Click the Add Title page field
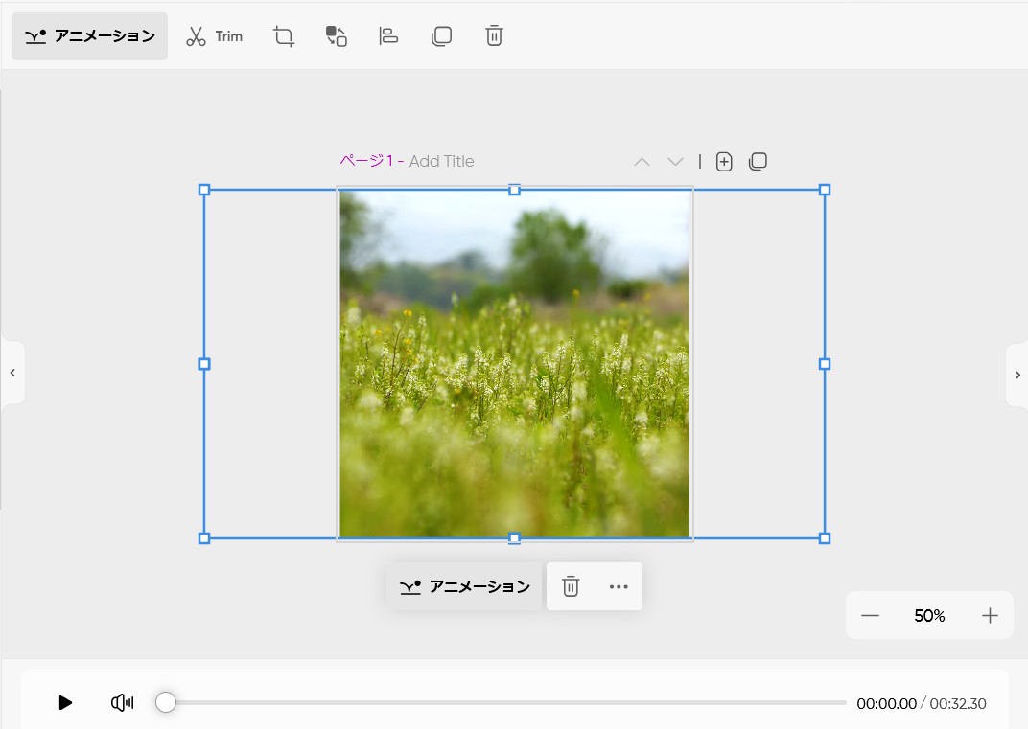The width and height of the screenshot is (1028, 729). 441,161
